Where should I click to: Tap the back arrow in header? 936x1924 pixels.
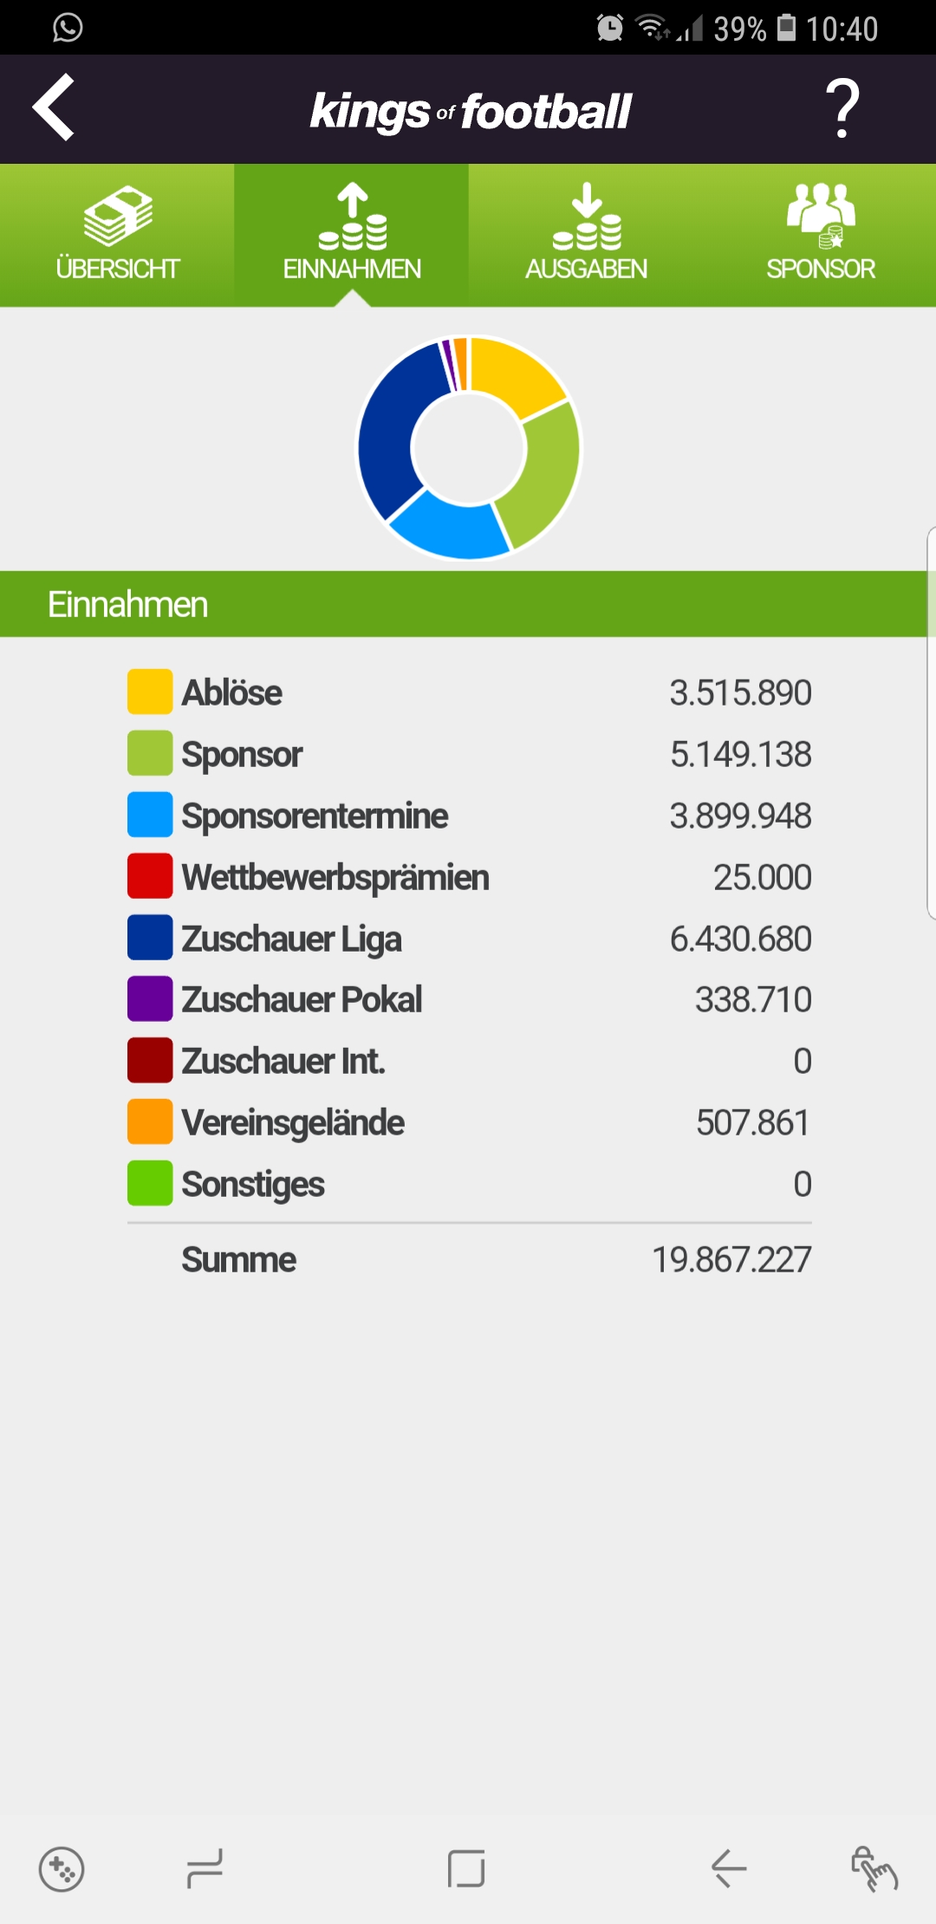point(54,107)
